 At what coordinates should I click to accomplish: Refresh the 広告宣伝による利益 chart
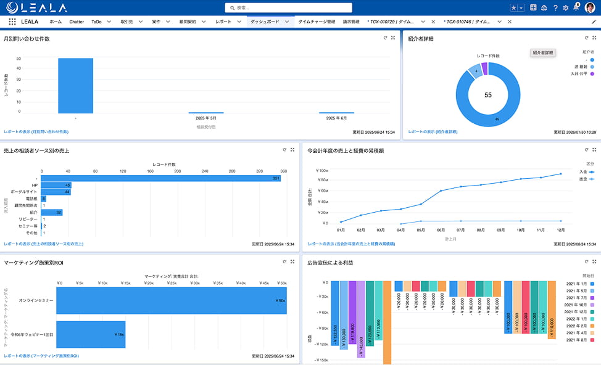586,261
